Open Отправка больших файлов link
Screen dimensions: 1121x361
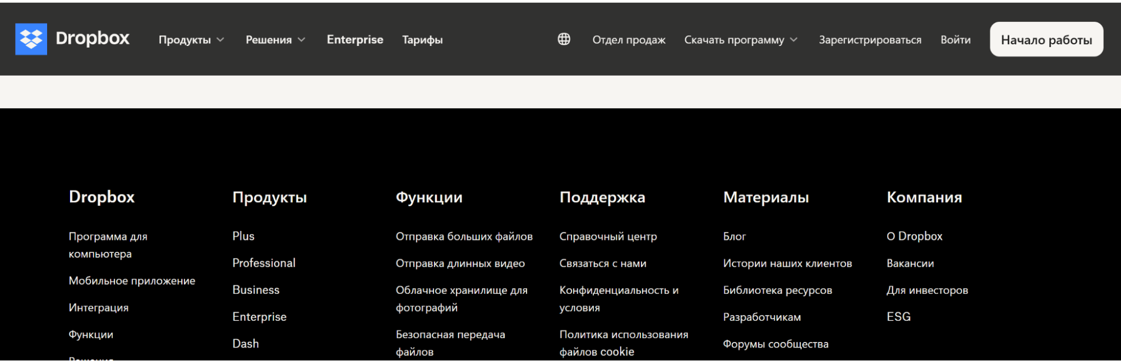tap(464, 237)
